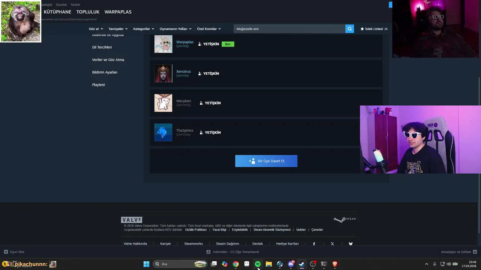Expand the Göz at dropdown
The image size is (481, 270).
96,29
